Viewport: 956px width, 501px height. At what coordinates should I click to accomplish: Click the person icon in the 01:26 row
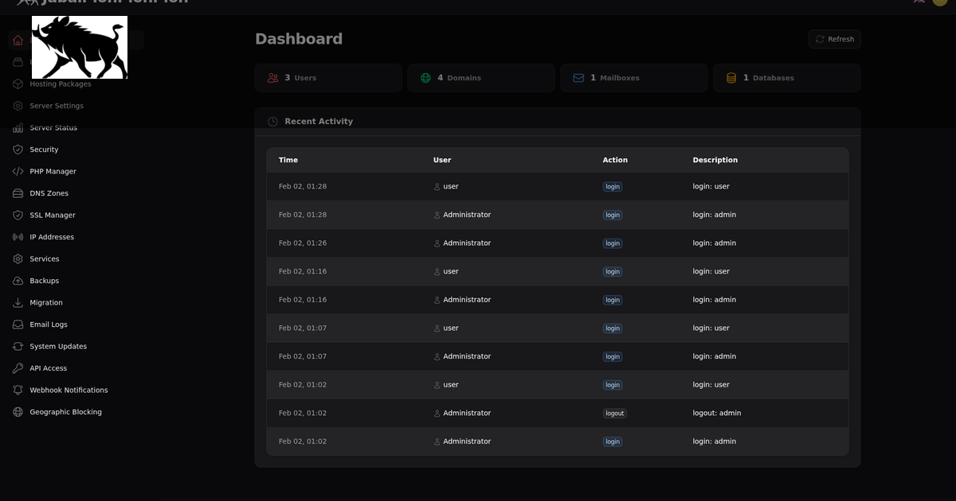click(437, 243)
